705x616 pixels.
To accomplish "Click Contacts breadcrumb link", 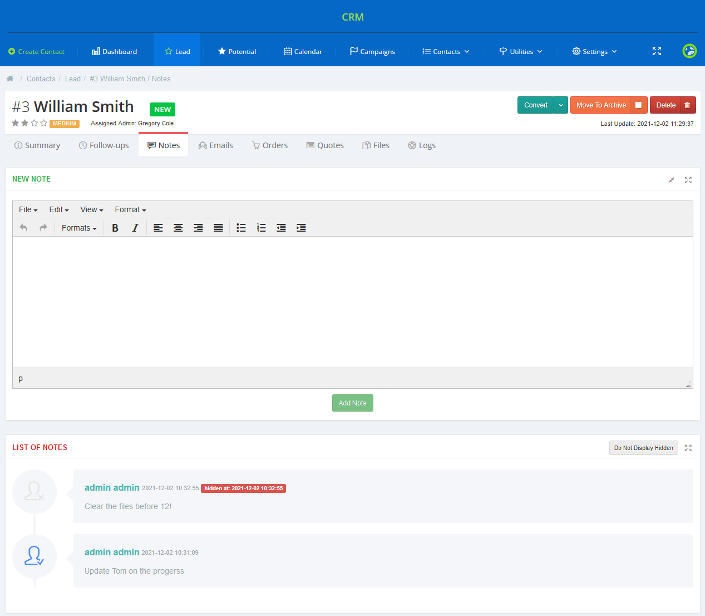I will [x=41, y=79].
